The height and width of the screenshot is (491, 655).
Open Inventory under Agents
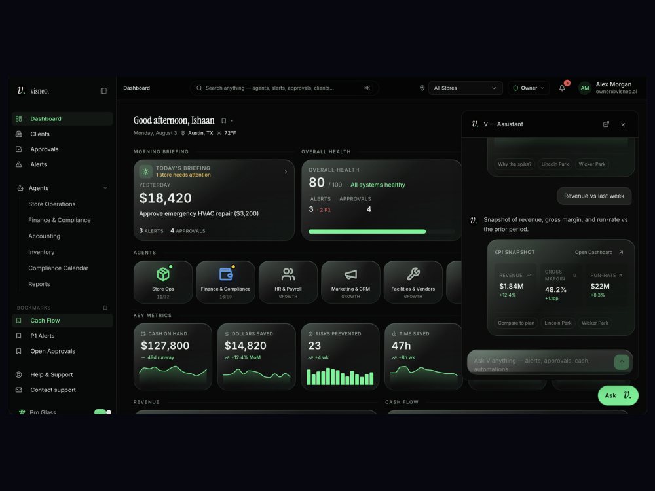[x=41, y=252]
